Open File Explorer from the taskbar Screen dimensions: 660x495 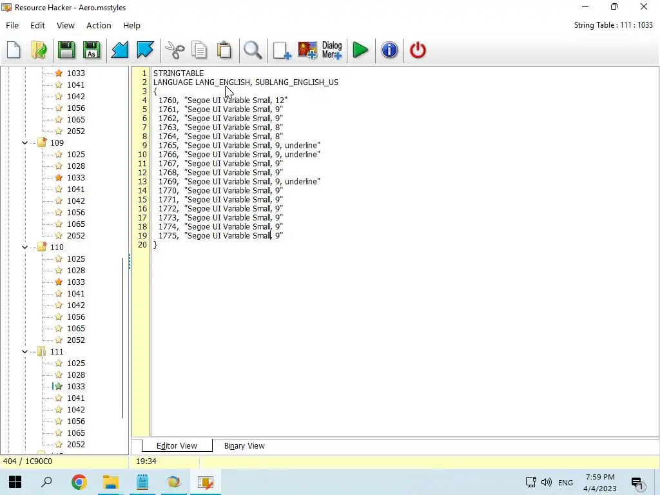coord(111,482)
